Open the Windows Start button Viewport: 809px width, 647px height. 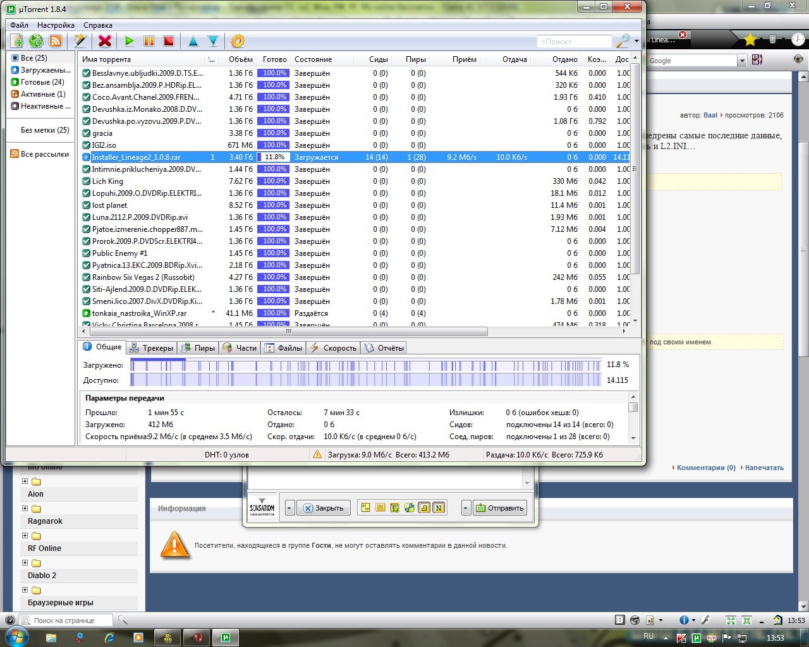click(x=17, y=637)
